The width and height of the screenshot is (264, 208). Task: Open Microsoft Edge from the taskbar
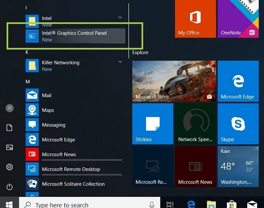click(191, 204)
